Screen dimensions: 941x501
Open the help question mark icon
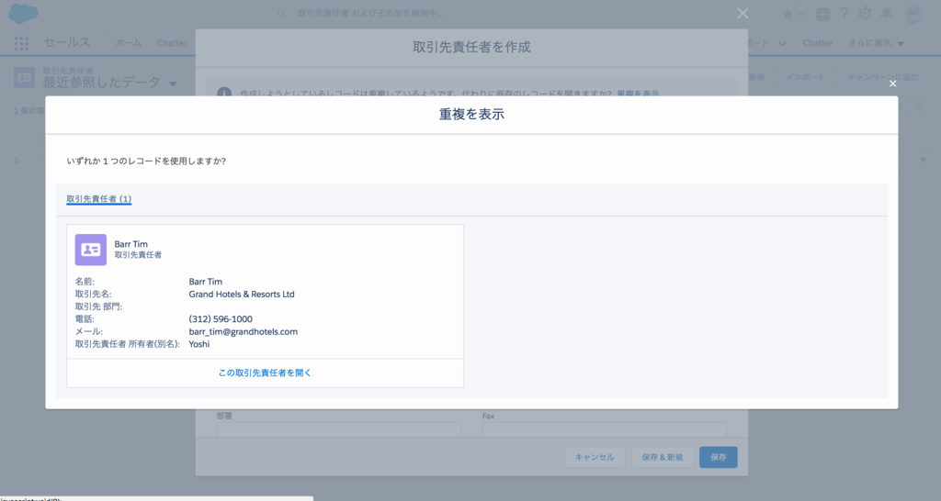click(x=845, y=13)
